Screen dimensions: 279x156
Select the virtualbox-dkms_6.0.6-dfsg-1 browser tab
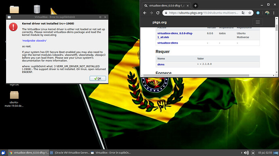[x=166, y=6]
